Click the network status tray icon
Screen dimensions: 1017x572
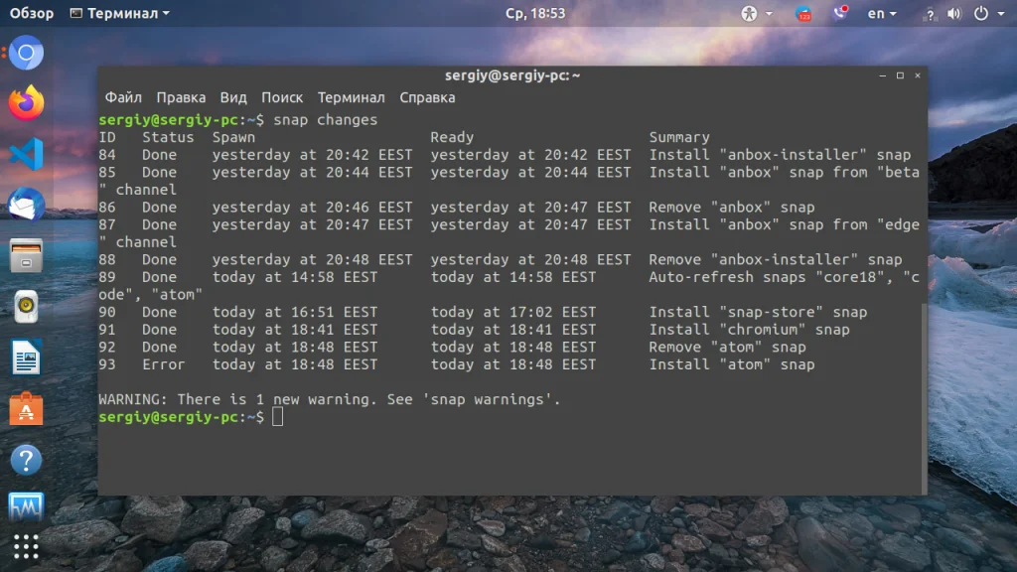pos(930,14)
